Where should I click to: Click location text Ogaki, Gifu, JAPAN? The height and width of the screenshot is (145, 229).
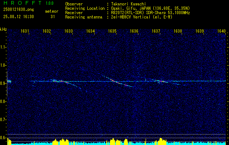(x=131, y=8)
